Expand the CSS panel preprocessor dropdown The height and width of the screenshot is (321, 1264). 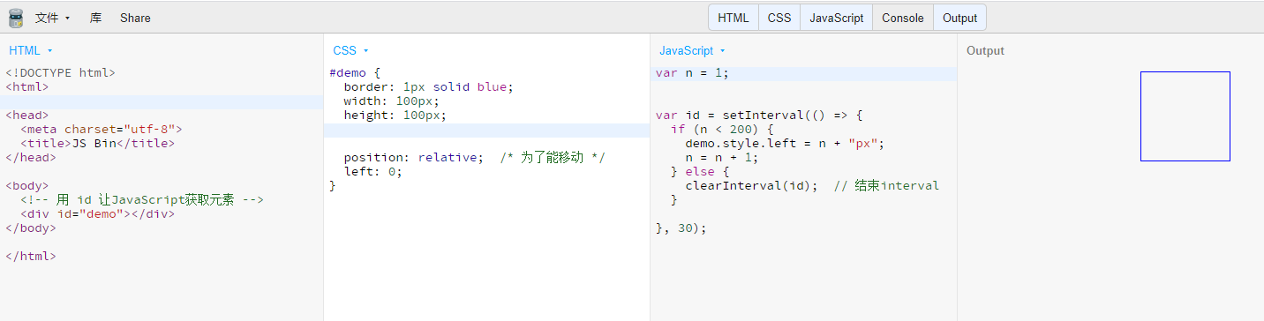point(350,50)
